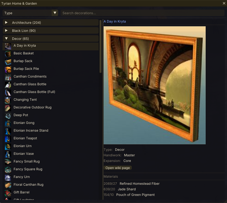Focus the Search decorations input field
The height and width of the screenshot is (203, 227).
143,13
